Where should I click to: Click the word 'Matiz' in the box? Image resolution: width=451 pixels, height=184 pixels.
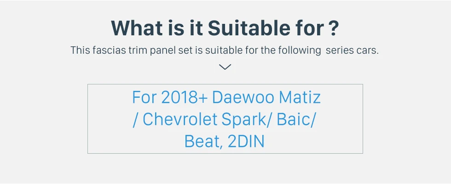coord(299,97)
